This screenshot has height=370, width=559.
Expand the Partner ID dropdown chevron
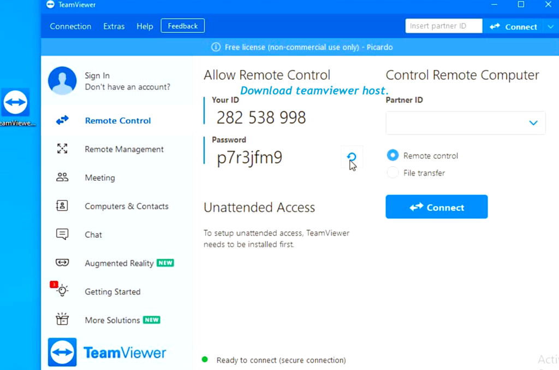(533, 123)
